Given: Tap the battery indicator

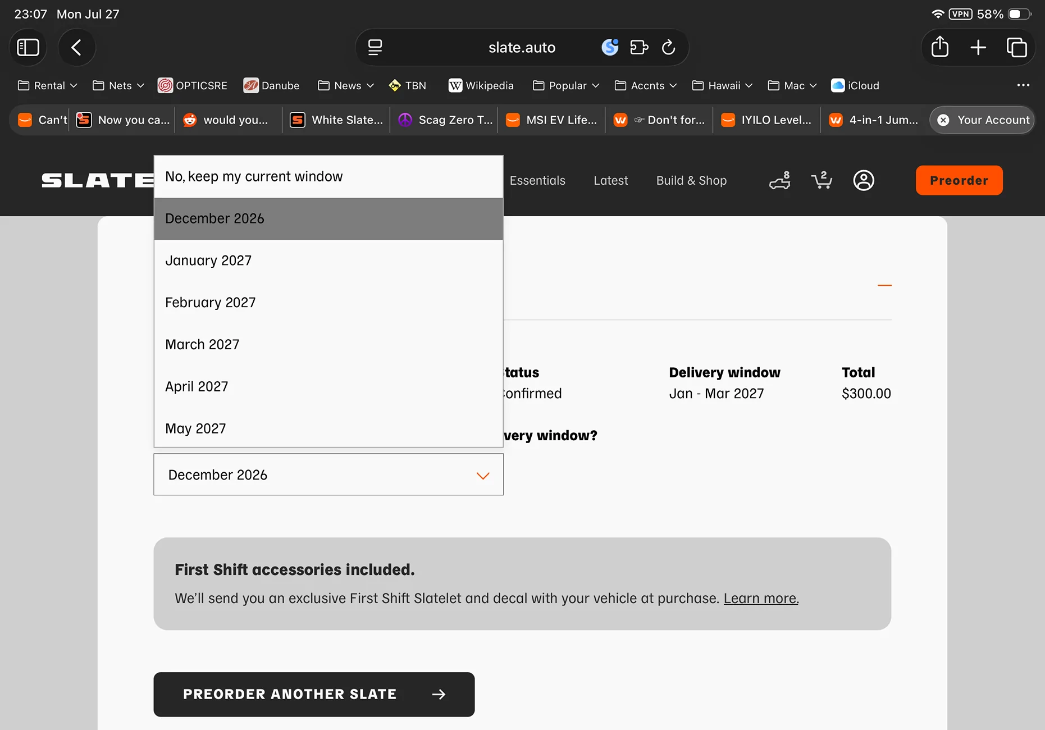Looking at the screenshot, I should (1020, 14).
